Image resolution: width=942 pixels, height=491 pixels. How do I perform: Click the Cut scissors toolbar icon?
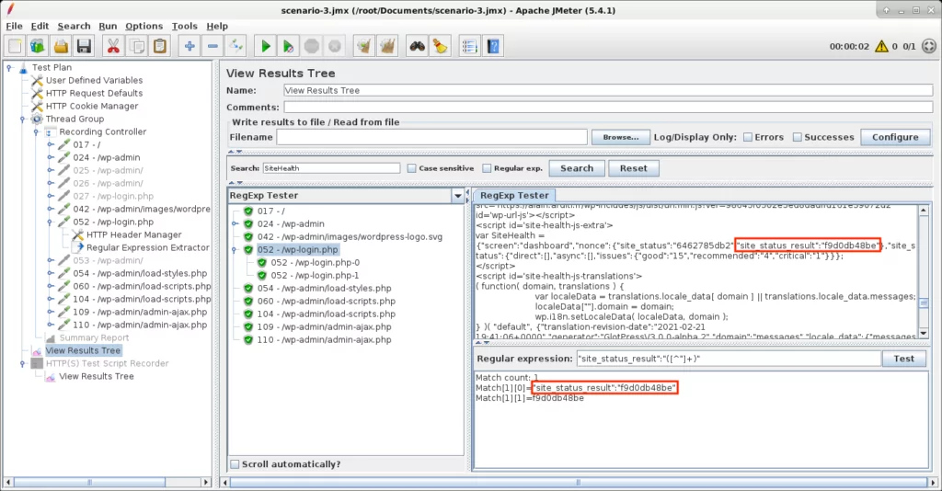pos(112,46)
